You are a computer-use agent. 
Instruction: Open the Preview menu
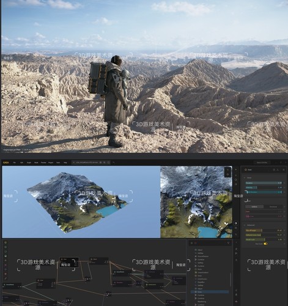coord(43,163)
